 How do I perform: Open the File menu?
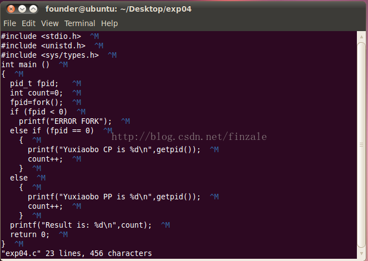pos(9,23)
